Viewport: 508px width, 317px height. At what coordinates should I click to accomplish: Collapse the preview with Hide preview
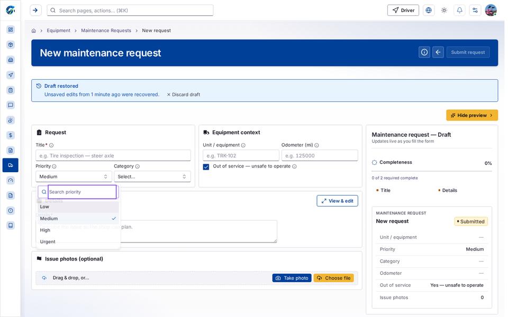tap(472, 115)
